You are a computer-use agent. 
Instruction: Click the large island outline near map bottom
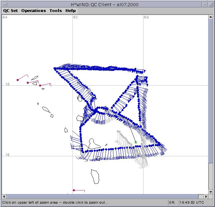click(95, 177)
